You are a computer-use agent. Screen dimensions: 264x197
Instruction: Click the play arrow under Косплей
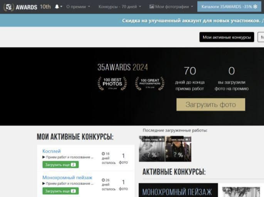coord(43,157)
